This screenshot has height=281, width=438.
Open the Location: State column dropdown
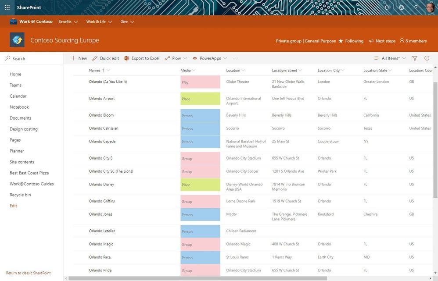pos(390,70)
